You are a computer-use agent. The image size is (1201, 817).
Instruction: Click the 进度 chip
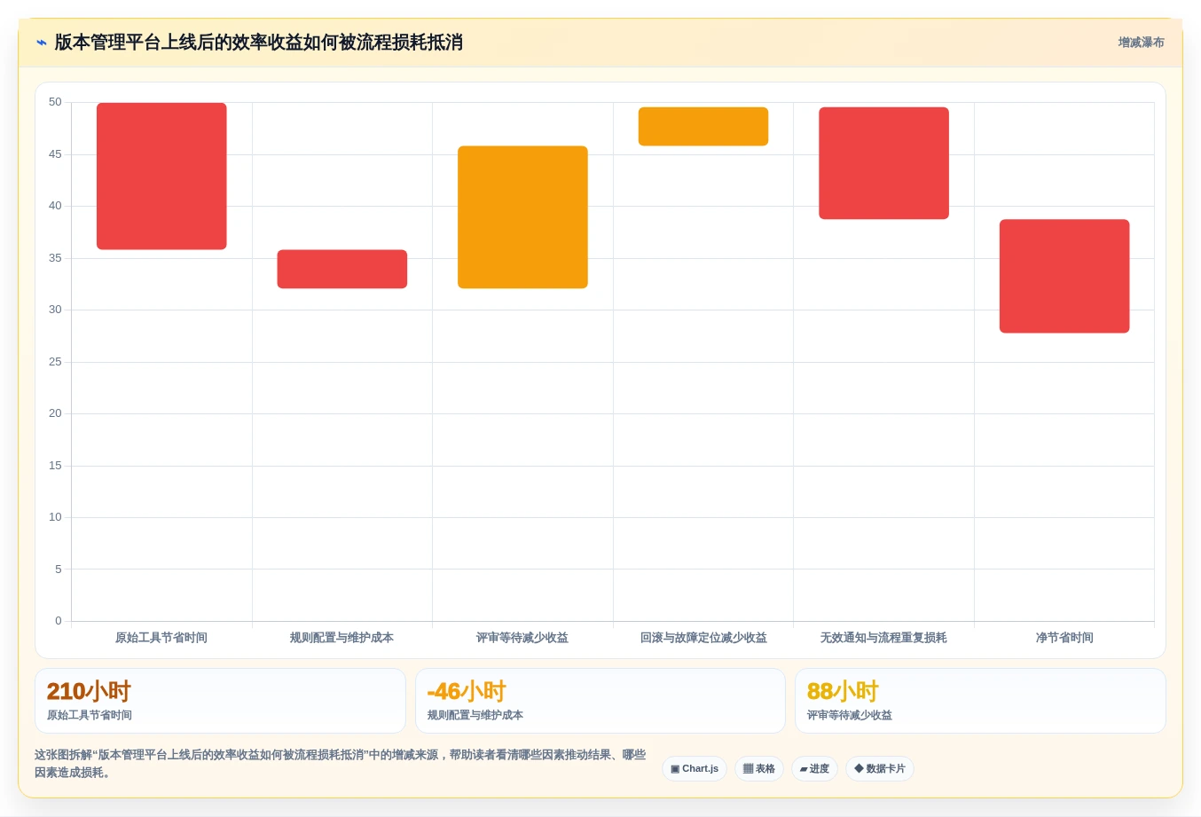click(x=814, y=768)
